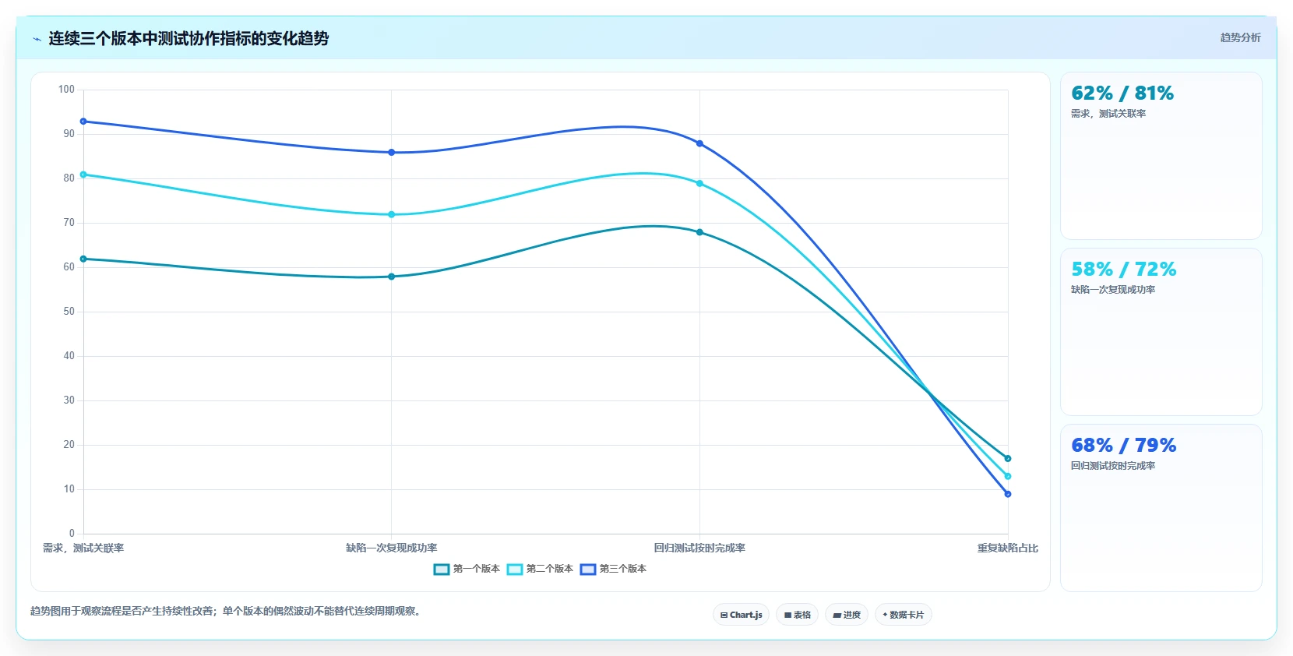The width and height of the screenshot is (1293, 656).
Task: Click x-axis label 回归测试按时完成率
Action: tap(699, 548)
